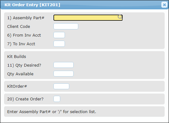This screenshot has height=123, width=169.
Task: Click into the Client Code field
Action: [x=66, y=26]
